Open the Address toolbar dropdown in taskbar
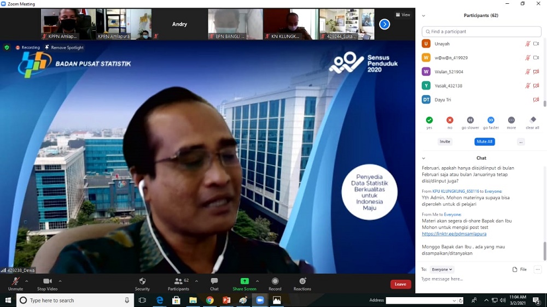This screenshot has width=547, height=307. [454, 300]
